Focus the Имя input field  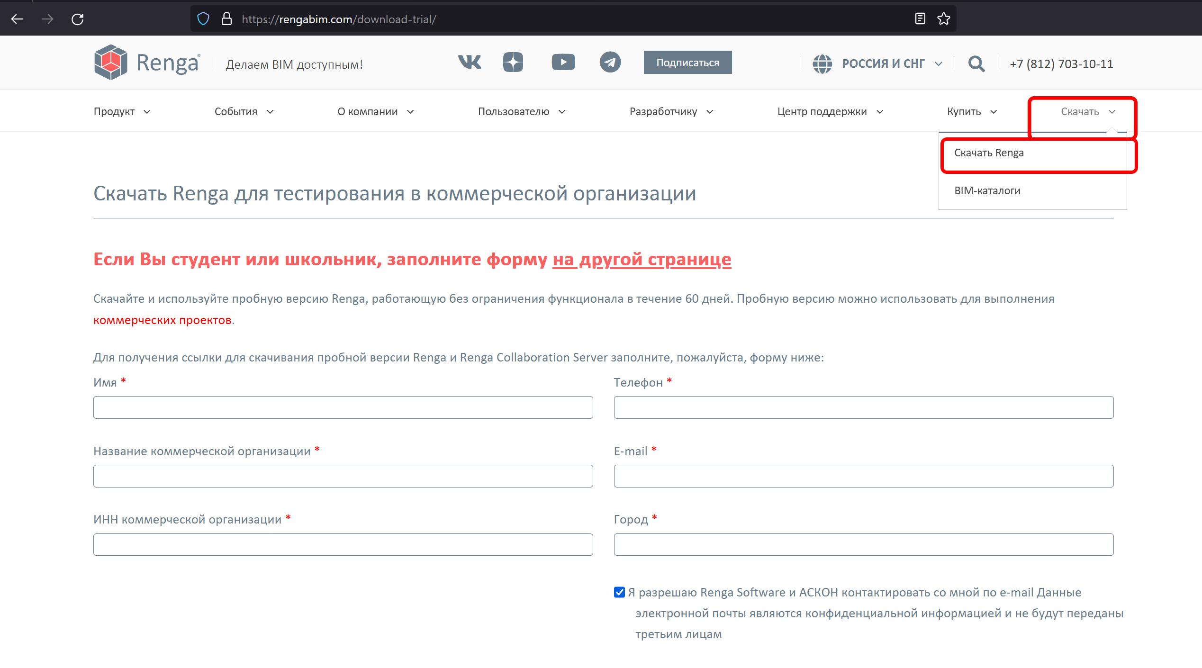coord(343,407)
